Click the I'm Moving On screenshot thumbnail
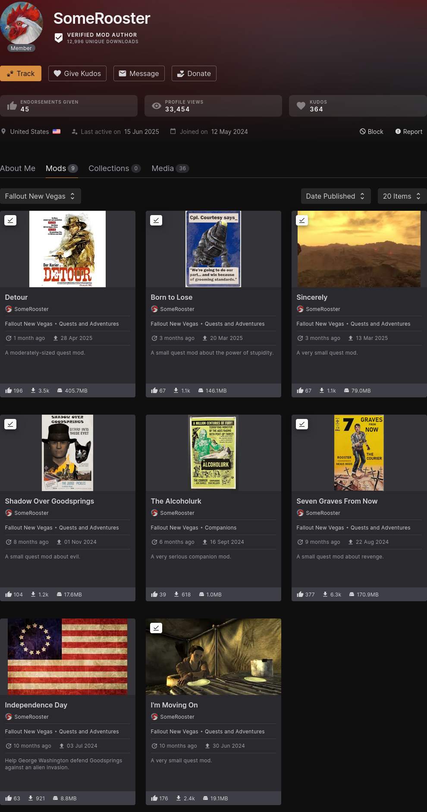The image size is (427, 812). 213,657
